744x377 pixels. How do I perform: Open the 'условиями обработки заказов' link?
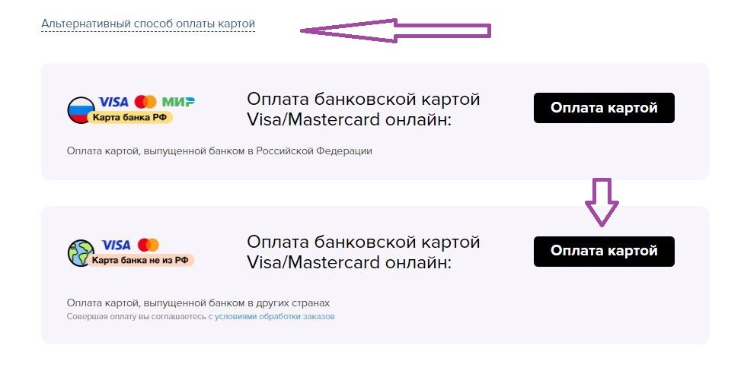tap(275, 316)
